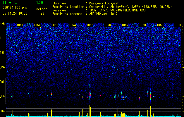
Task: Click the 1056 time marker
Action: [107, 25]
